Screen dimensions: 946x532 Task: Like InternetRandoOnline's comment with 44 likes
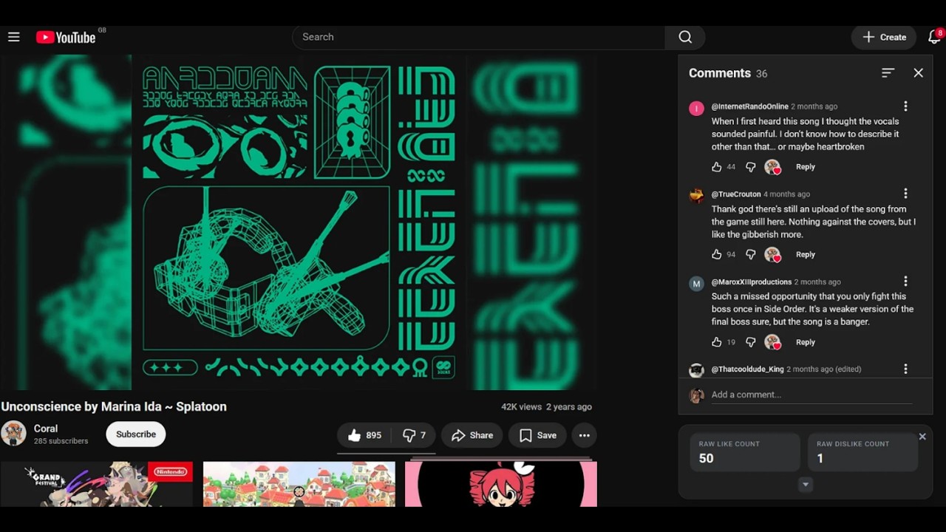(x=716, y=167)
